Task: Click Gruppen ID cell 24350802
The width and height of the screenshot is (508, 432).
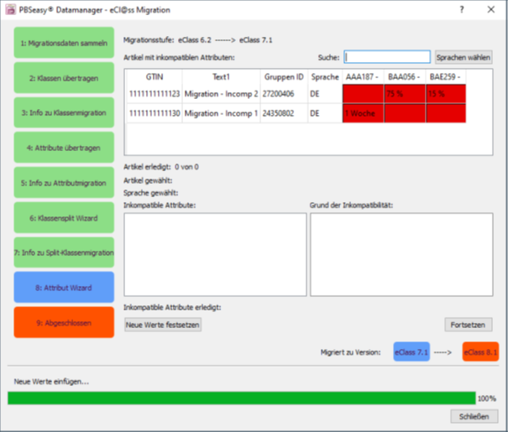Action: [x=284, y=113]
